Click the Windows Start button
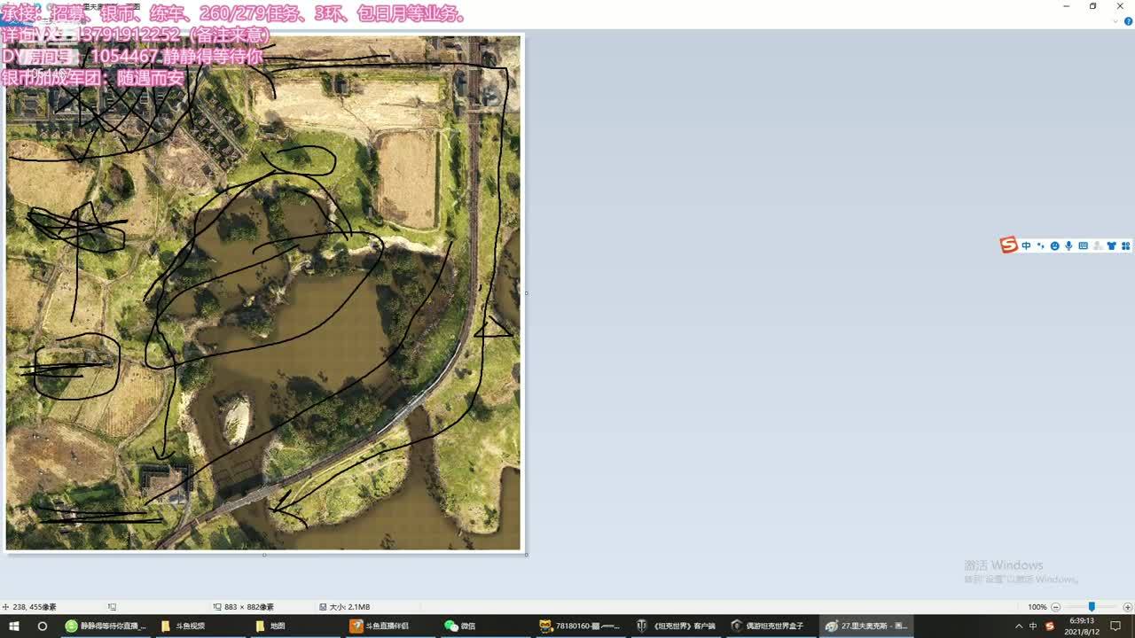The image size is (1135, 638). (x=15, y=626)
